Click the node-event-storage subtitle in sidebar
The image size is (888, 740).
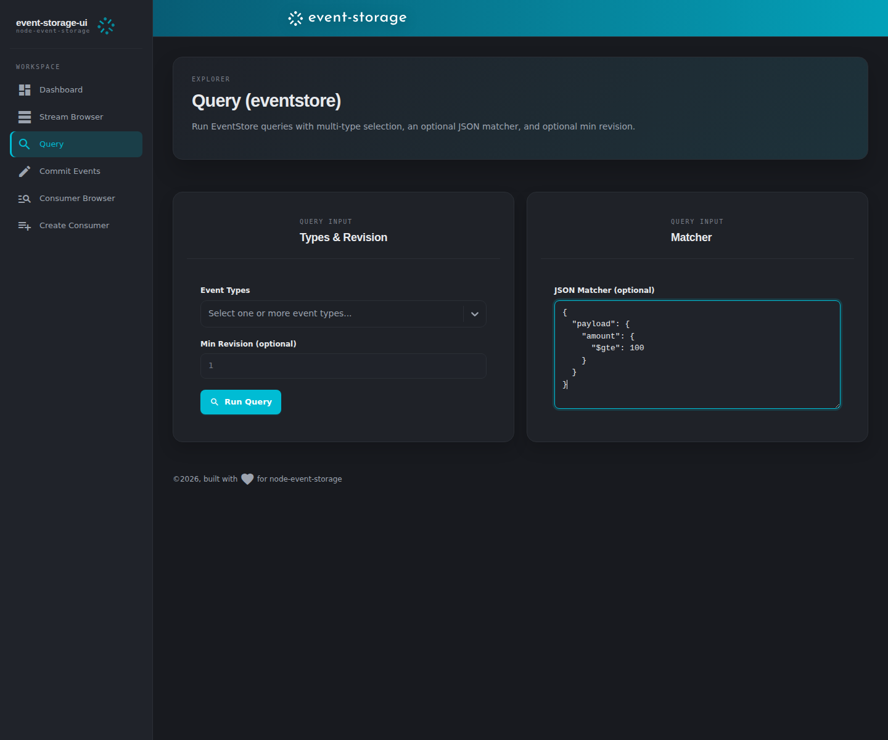click(x=53, y=31)
